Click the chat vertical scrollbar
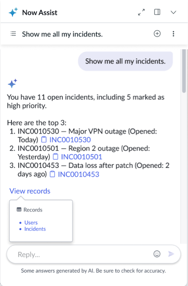 [184, 146]
